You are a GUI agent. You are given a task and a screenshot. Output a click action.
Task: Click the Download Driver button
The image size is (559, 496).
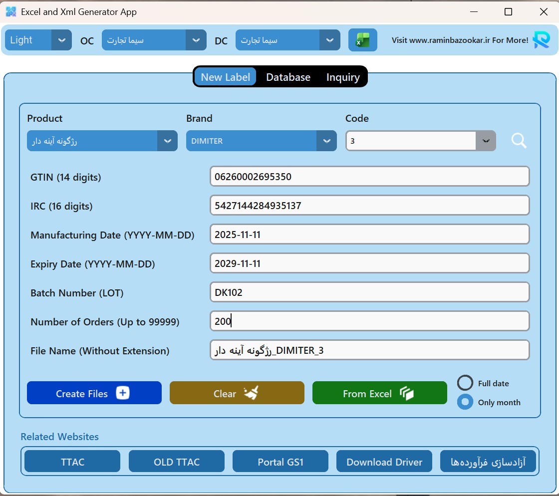click(x=384, y=462)
